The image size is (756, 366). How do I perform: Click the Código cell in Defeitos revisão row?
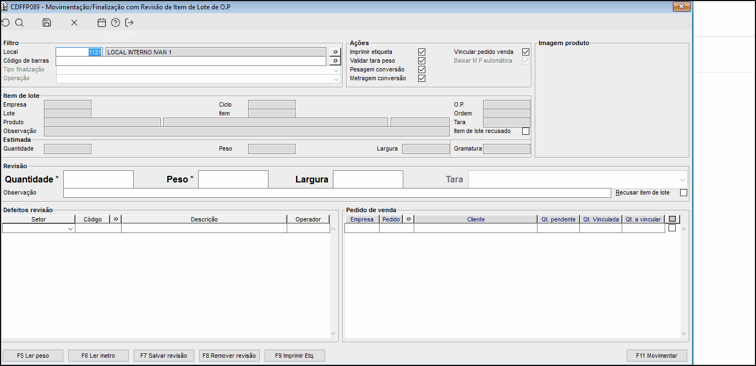pyautogui.click(x=98, y=228)
